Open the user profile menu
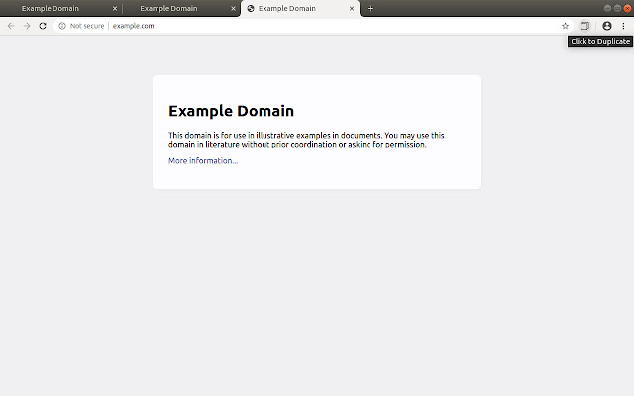This screenshot has height=396, width=634. tap(607, 26)
